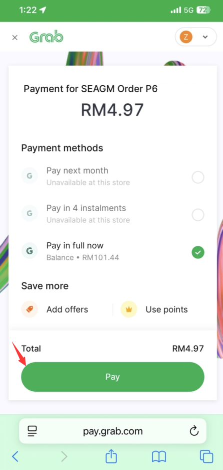Expand the account dropdown chevron
This screenshot has height=470, width=223.
[205, 37]
